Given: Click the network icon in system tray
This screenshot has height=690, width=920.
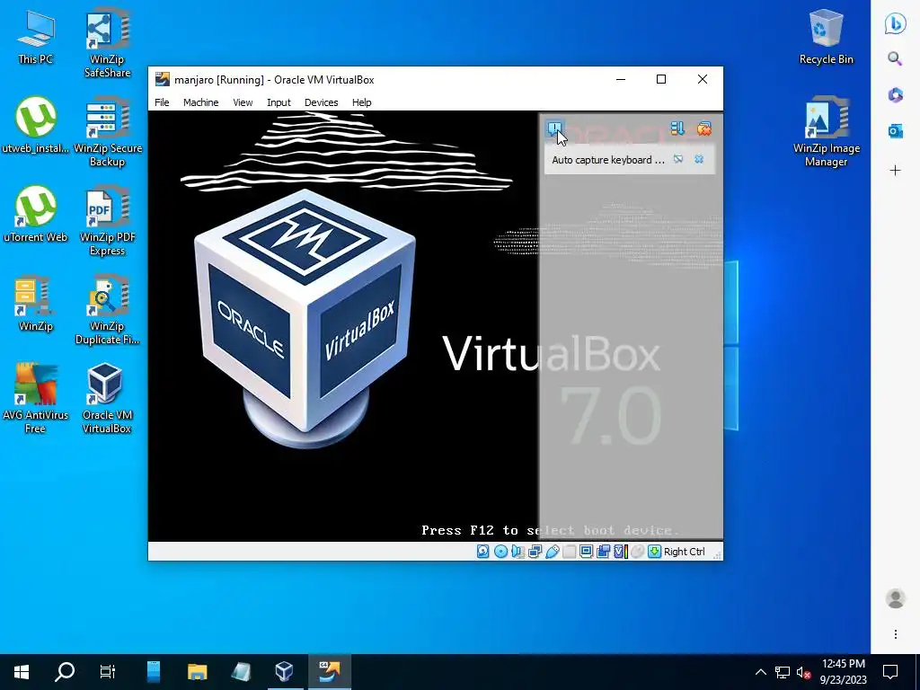Looking at the screenshot, I should pos(783,672).
